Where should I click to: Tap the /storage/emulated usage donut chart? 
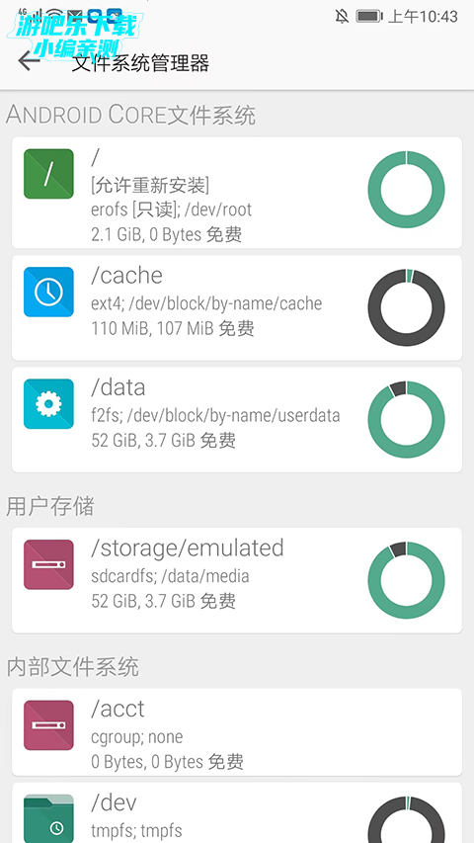tap(406, 580)
